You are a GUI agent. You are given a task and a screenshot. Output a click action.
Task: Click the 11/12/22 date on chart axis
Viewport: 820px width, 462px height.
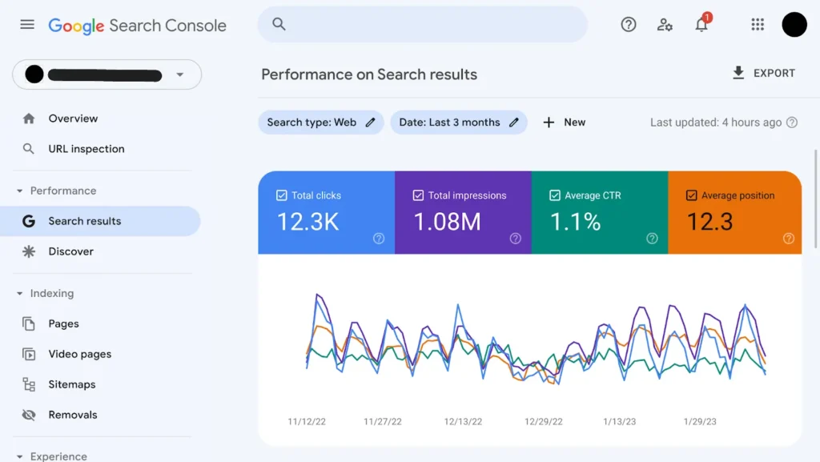tap(307, 422)
